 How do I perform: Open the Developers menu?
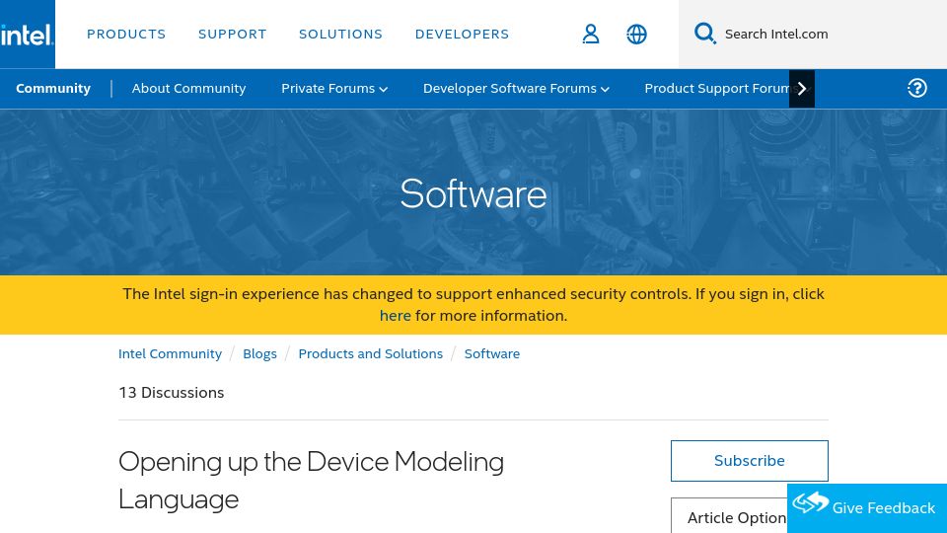tap(462, 35)
